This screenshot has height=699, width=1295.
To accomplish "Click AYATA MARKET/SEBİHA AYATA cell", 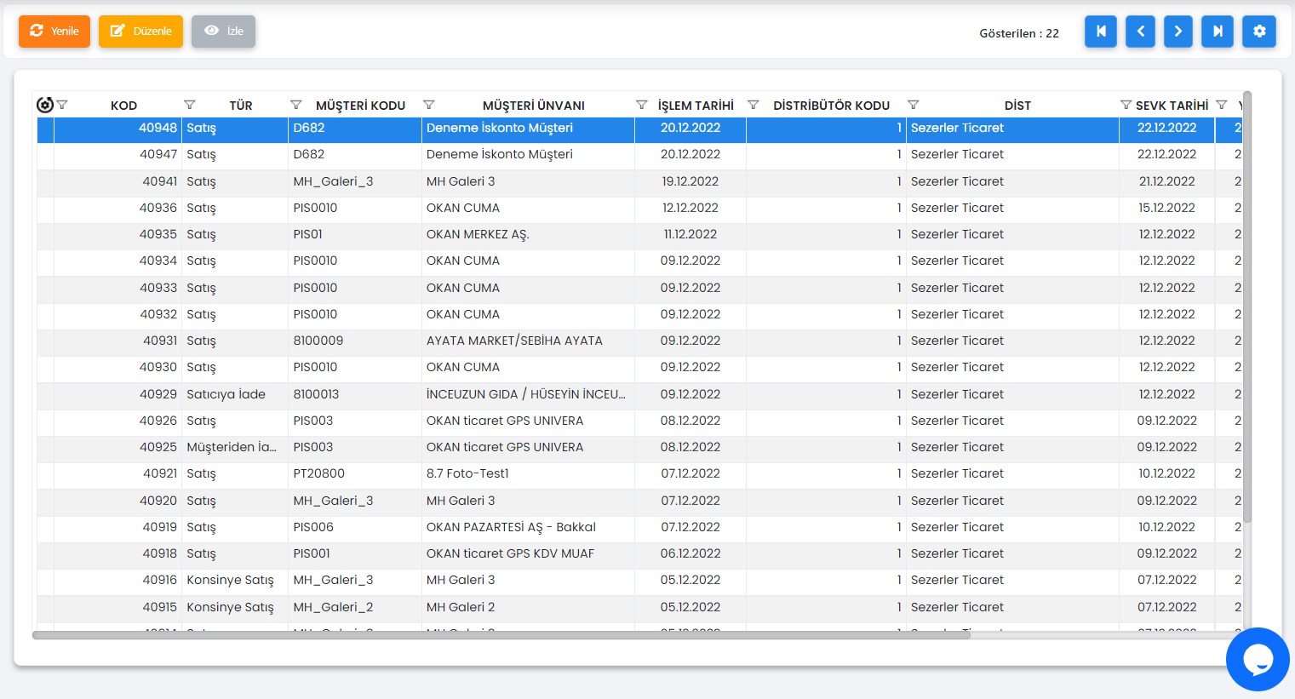I will coord(514,341).
